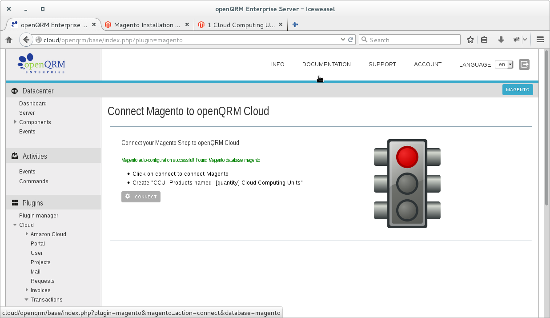
Task: Go to the browser home page
Action: click(9, 40)
